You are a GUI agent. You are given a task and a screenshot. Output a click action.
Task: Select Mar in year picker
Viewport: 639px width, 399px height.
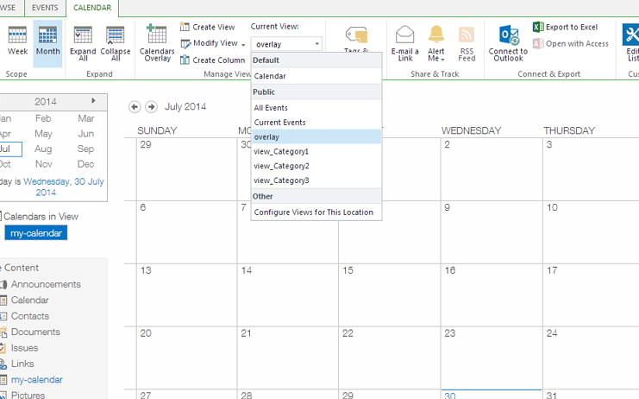(85, 118)
